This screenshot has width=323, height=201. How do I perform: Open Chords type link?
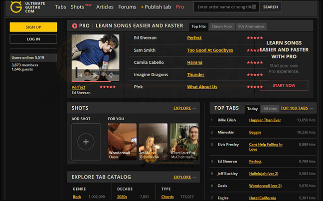(167, 197)
